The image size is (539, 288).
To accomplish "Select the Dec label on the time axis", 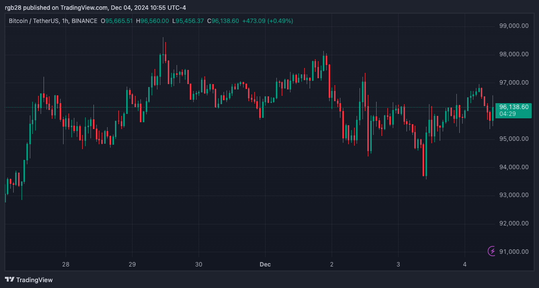I will click(x=265, y=264).
